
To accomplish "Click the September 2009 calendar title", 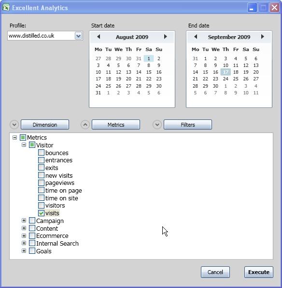I will click(x=229, y=37).
